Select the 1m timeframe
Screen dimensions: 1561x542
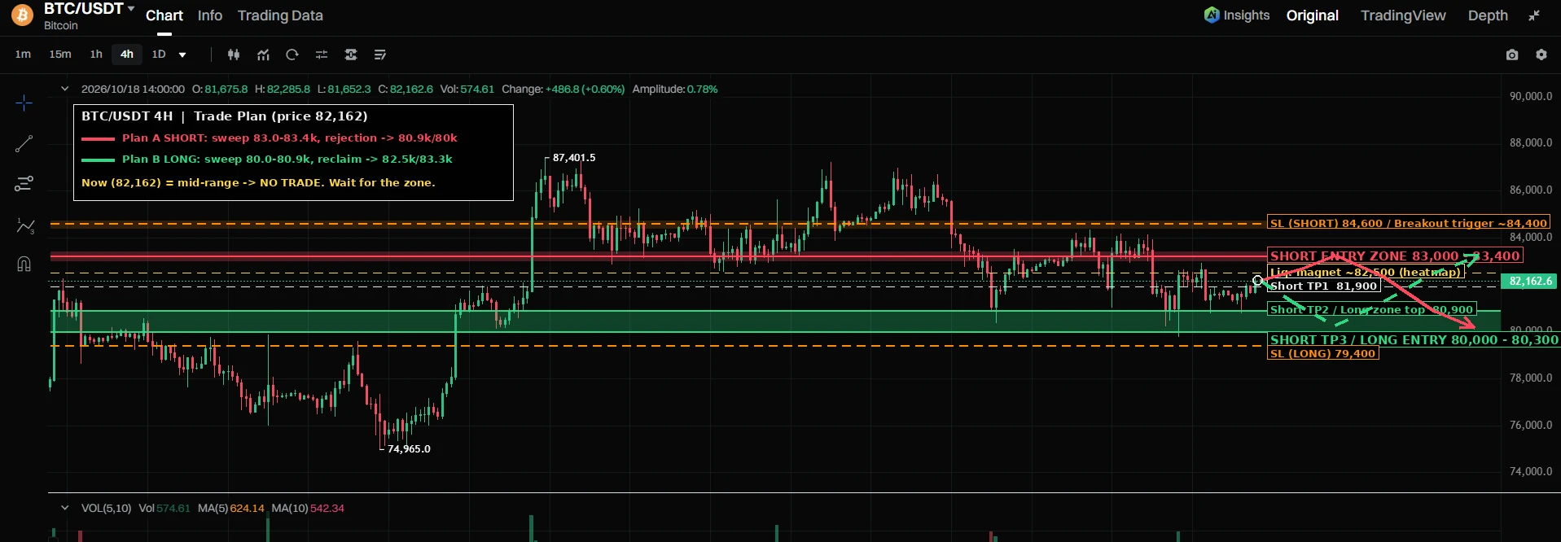pyautogui.click(x=23, y=55)
